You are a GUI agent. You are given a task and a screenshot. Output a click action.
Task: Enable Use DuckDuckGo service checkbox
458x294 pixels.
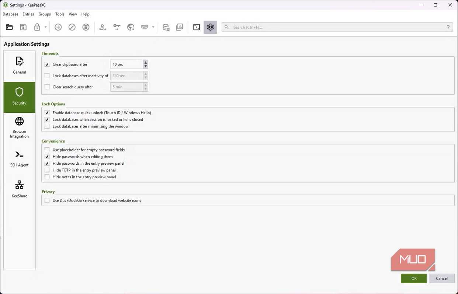[47, 200]
